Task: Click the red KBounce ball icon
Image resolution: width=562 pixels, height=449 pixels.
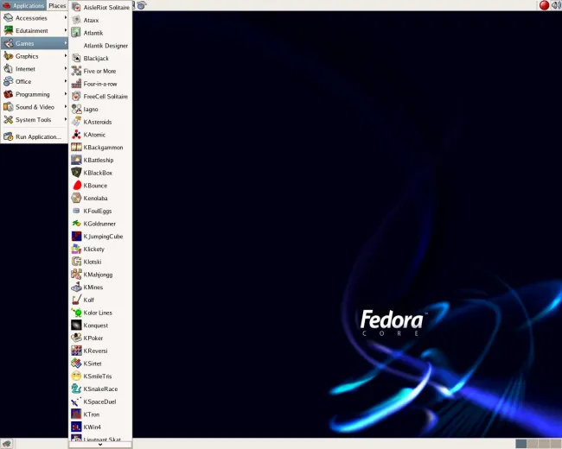Action: (x=77, y=185)
